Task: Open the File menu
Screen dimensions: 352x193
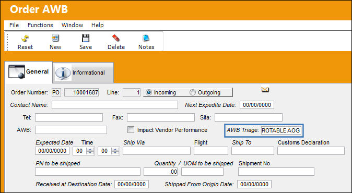Action: 14,25
